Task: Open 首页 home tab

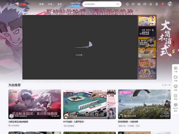Action: coord(33,4)
